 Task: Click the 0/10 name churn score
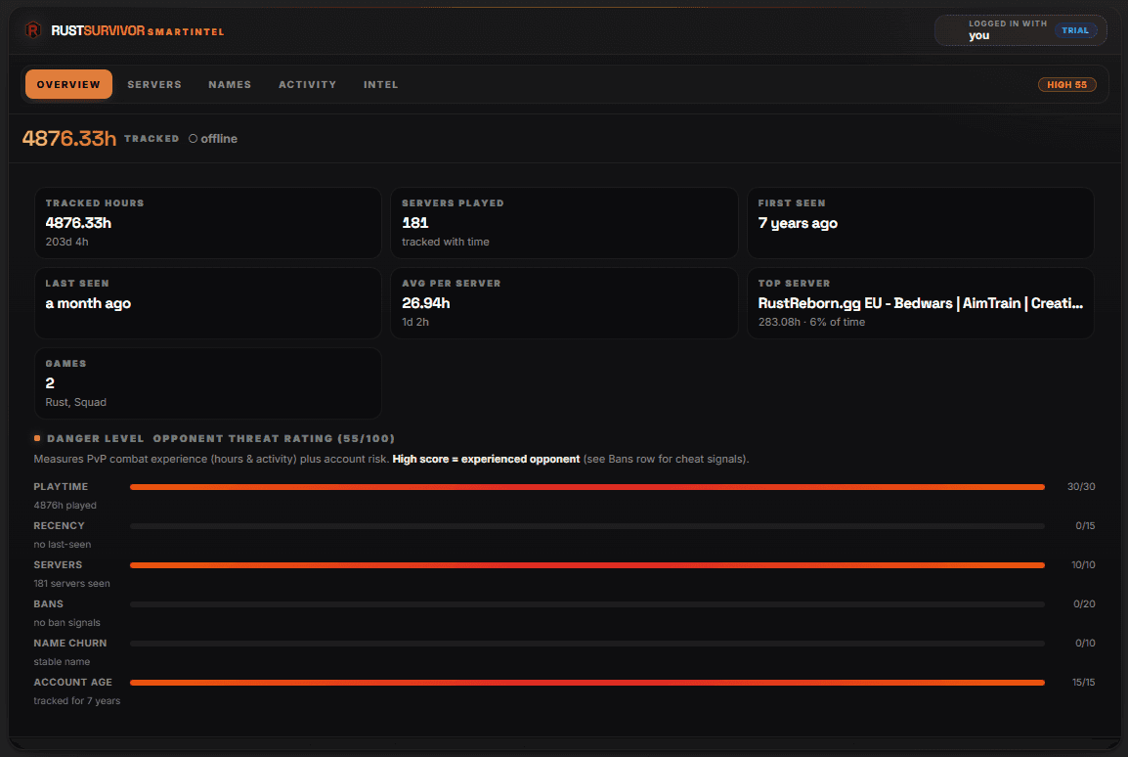(x=1085, y=644)
